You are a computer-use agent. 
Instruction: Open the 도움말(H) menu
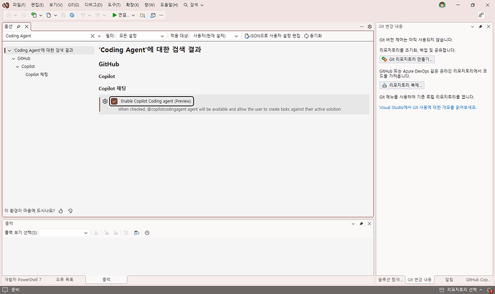point(169,5)
